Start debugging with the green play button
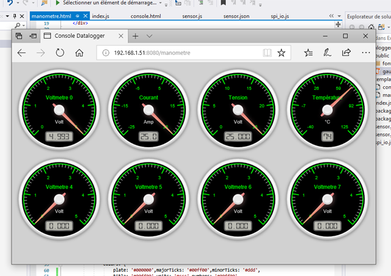 point(57,2)
